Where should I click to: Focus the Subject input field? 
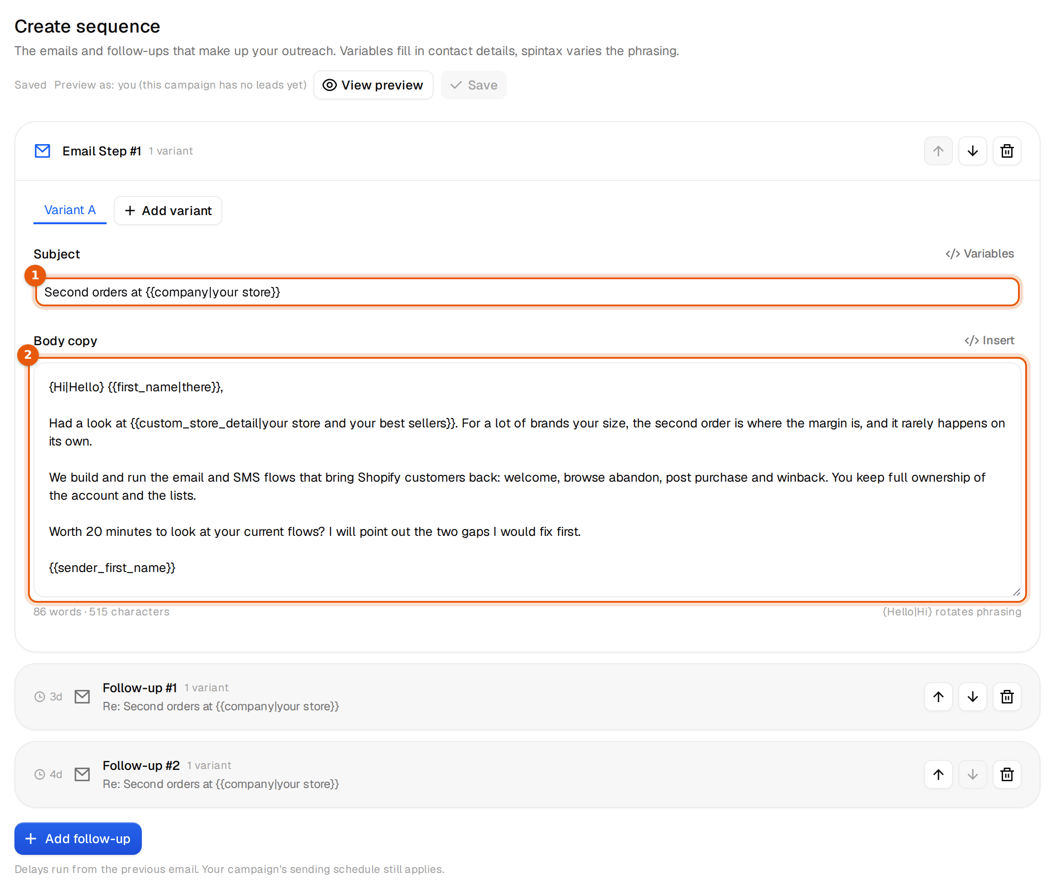coord(527,292)
